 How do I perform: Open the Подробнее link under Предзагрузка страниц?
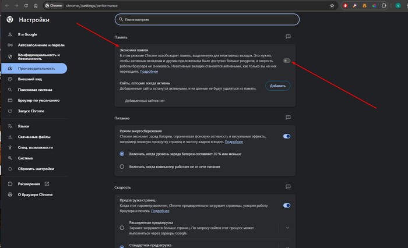(160, 211)
